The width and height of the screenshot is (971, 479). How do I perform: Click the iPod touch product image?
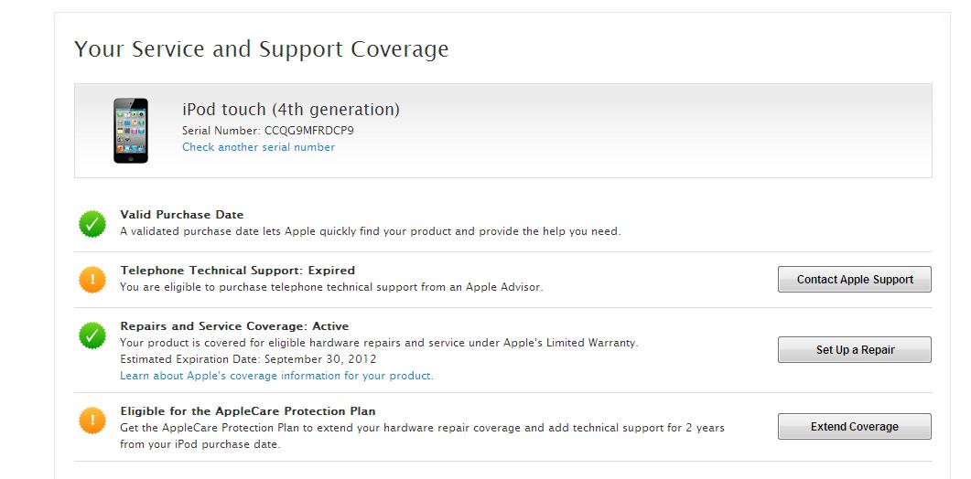(131, 131)
